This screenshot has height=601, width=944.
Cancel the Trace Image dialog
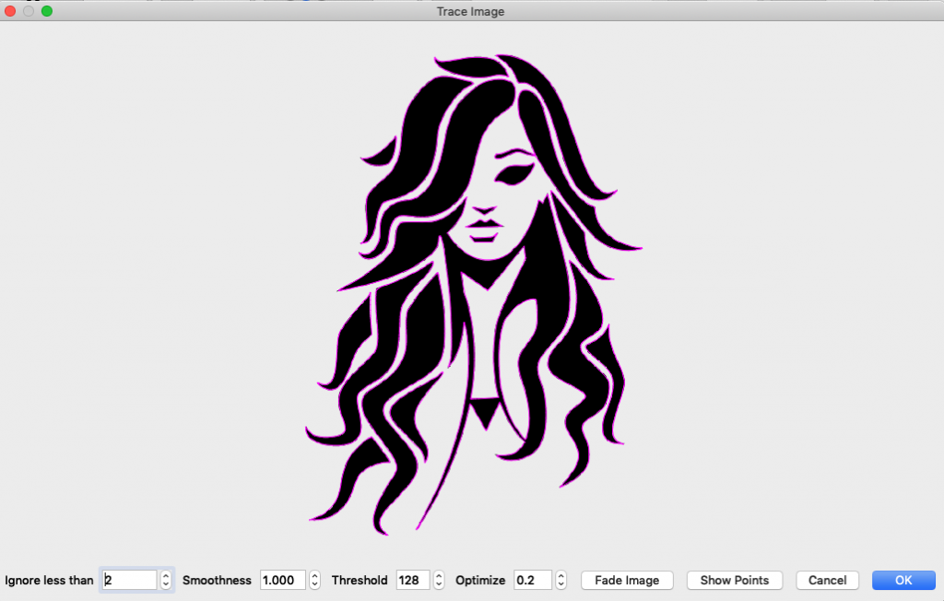[x=827, y=580]
